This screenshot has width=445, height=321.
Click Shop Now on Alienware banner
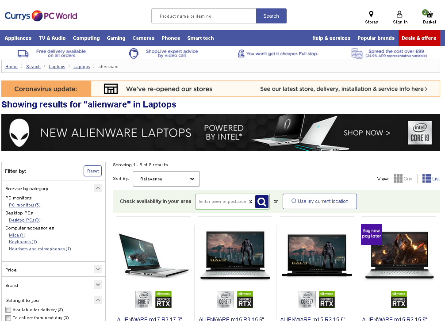367,133
